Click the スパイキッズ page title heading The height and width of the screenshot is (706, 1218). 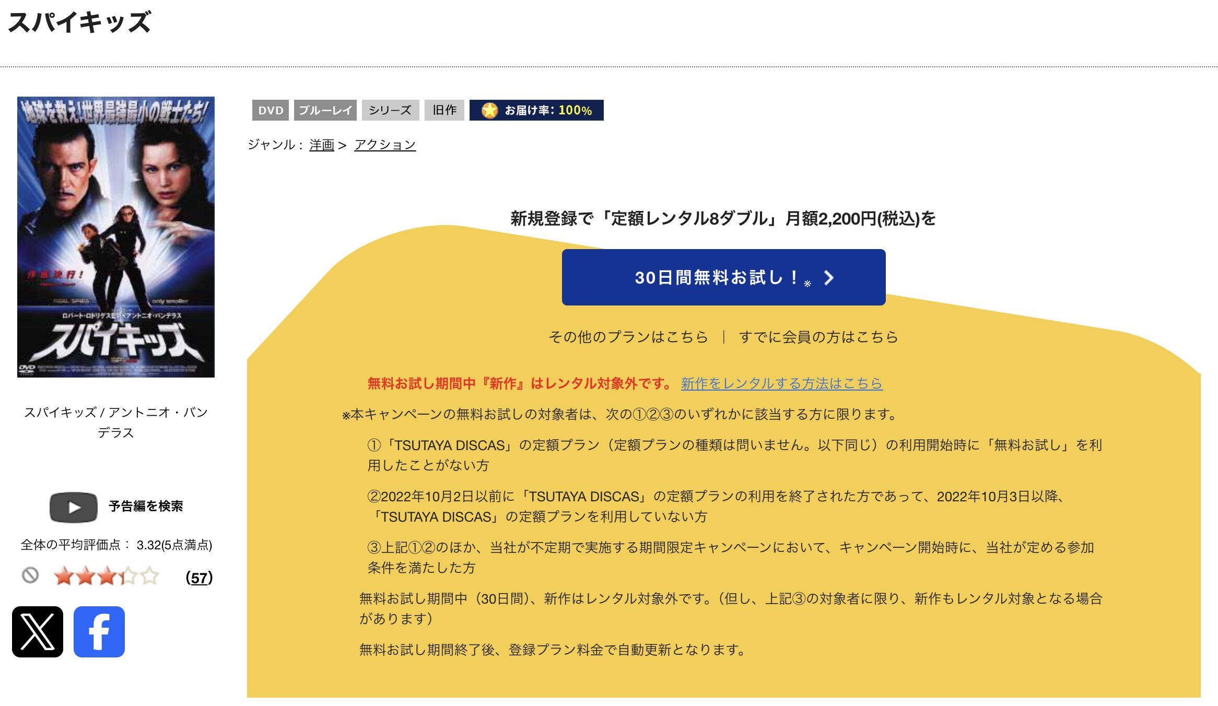(80, 22)
